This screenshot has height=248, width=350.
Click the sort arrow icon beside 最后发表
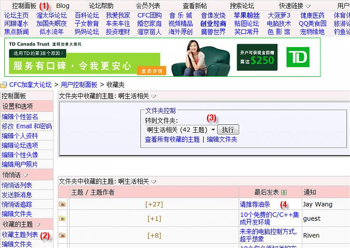coord(284,193)
